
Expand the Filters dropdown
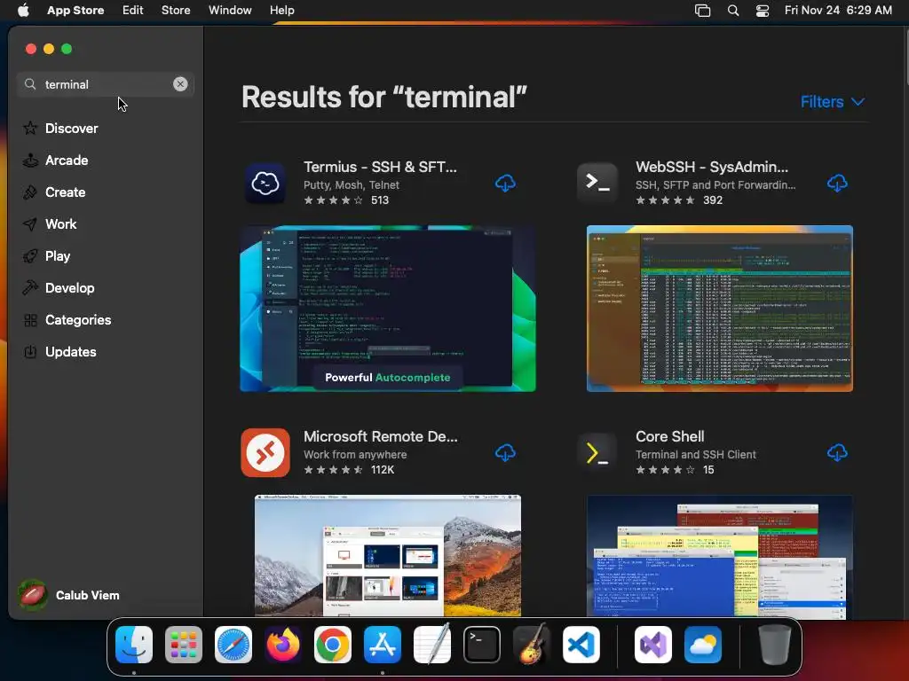(x=833, y=102)
